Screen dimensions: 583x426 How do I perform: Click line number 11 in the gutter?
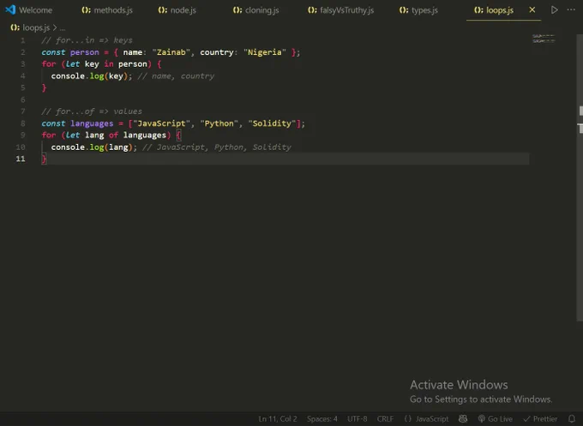pos(21,159)
